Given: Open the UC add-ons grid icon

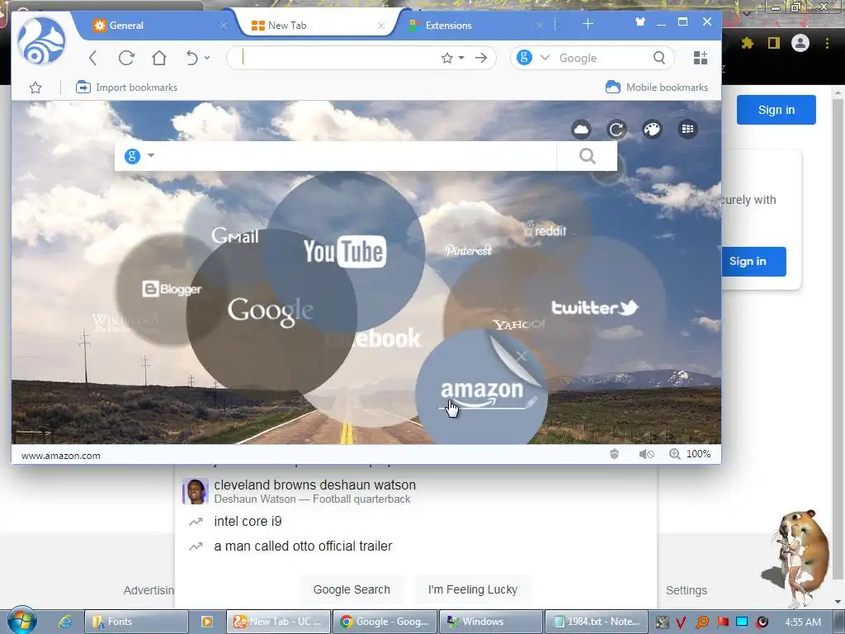Looking at the screenshot, I should point(701,58).
